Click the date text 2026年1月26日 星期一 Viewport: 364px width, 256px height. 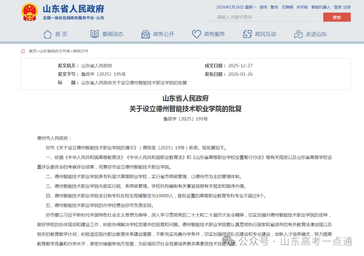coord(236,7)
